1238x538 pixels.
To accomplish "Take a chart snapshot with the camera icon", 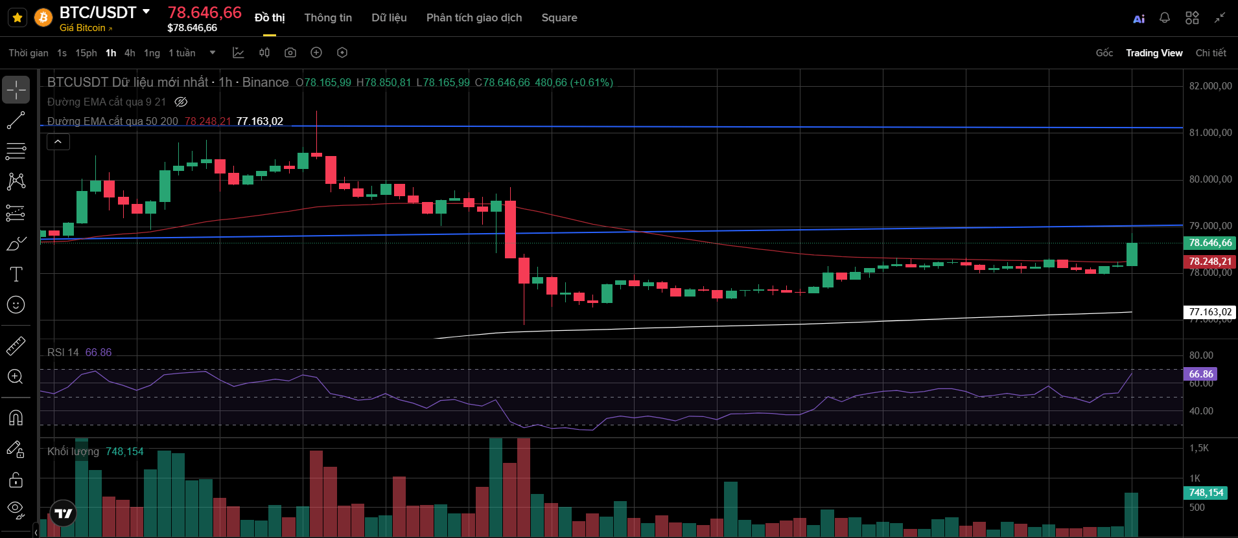I will click(x=290, y=53).
